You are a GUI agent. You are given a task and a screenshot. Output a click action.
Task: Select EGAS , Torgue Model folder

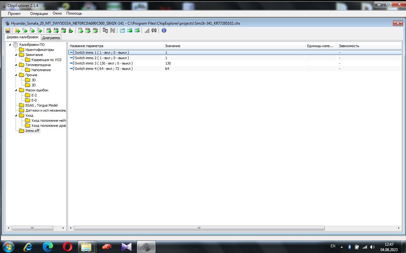pos(41,105)
